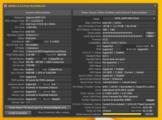Click the ~3492 Mhz CPU Clock value
Image resolution: width=162 pixels, height=120 pixels.
tap(31, 27)
